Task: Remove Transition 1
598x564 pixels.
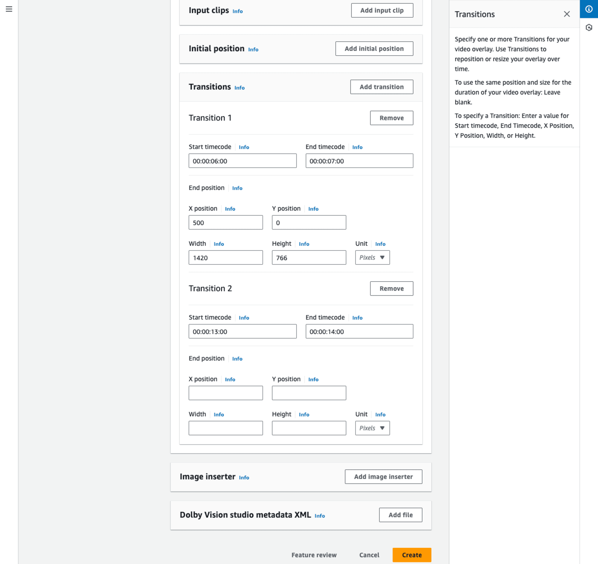Action: [x=391, y=118]
